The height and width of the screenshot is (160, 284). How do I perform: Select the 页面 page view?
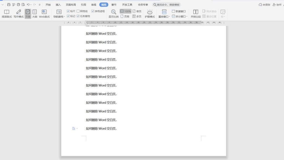pyautogui.click(x=28, y=14)
